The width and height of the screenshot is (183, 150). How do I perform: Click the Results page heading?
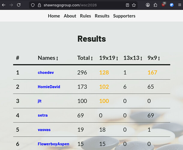point(91,39)
